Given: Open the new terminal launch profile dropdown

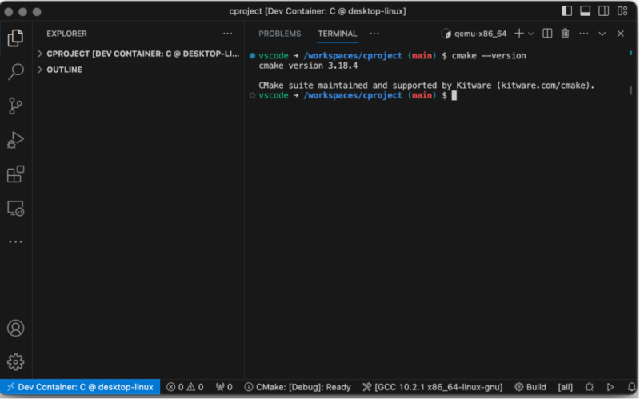Looking at the screenshot, I should coord(532,34).
